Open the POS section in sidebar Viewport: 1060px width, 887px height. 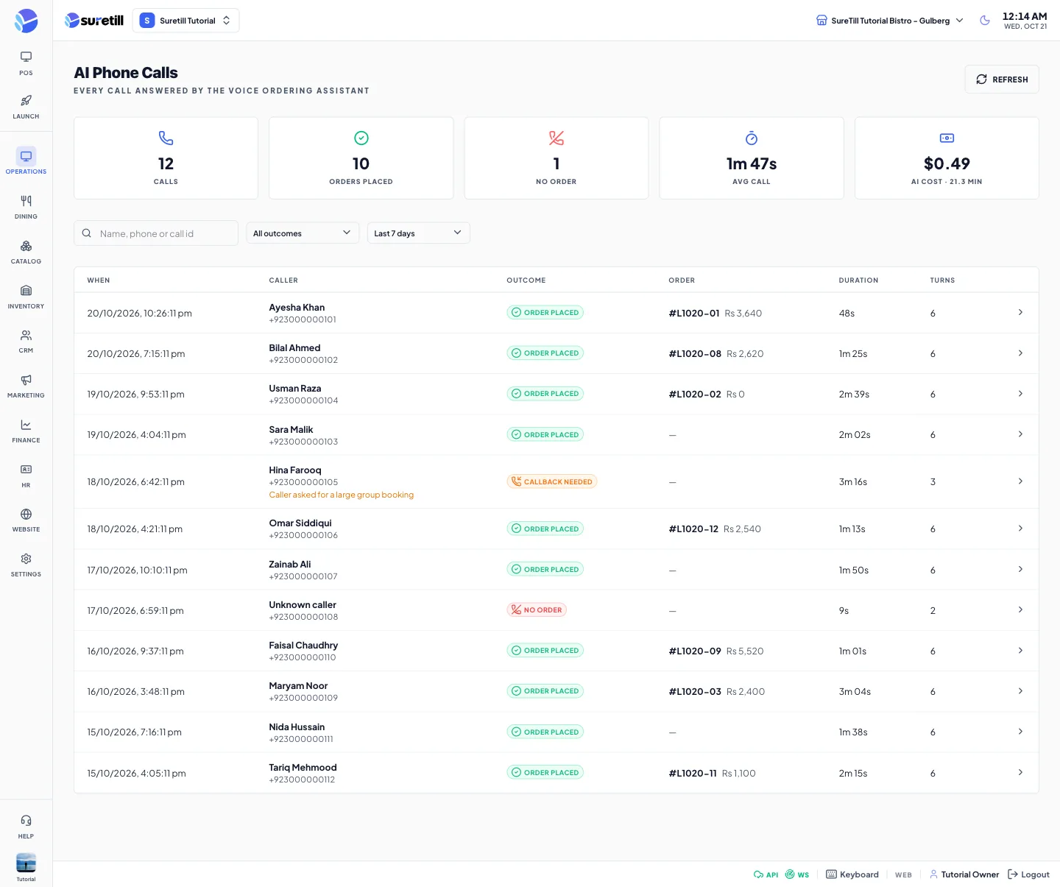coord(26,63)
